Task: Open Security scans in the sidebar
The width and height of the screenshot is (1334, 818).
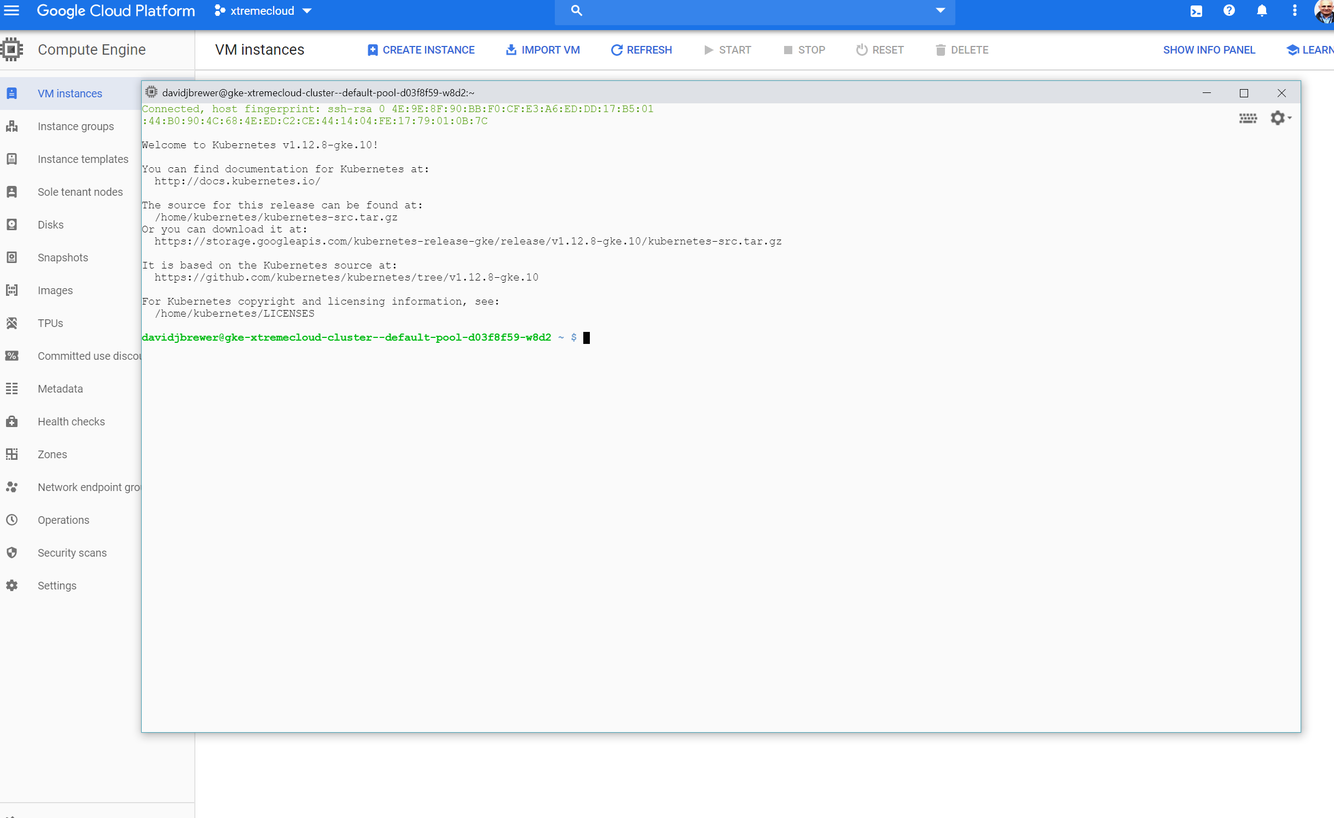Action: click(72, 553)
